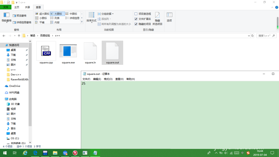This screenshot has width=279, height=157.
Task: Refresh the folder view
Action: (252, 36)
